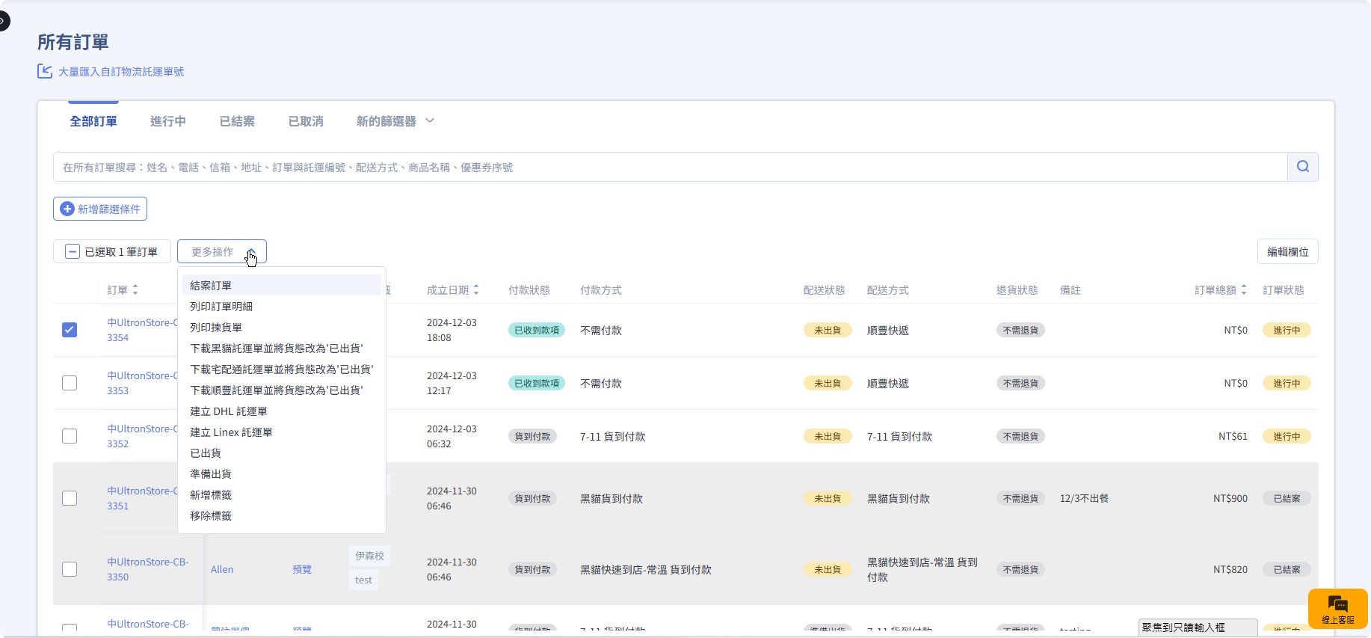Click 已收到款項 badge in order 3354 row
The image size is (1371, 638).
coord(537,330)
